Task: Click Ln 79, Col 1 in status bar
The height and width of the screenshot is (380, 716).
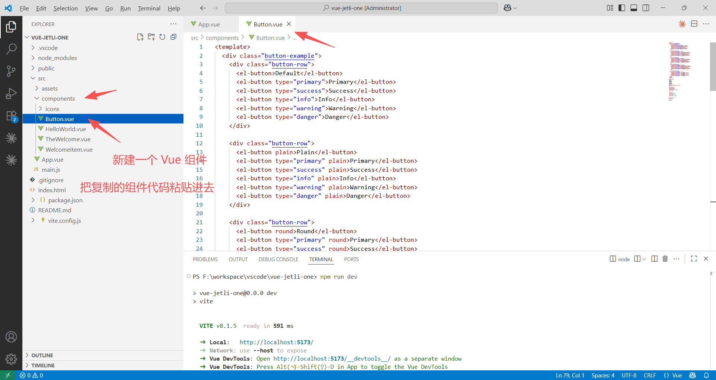Action: [x=570, y=375]
